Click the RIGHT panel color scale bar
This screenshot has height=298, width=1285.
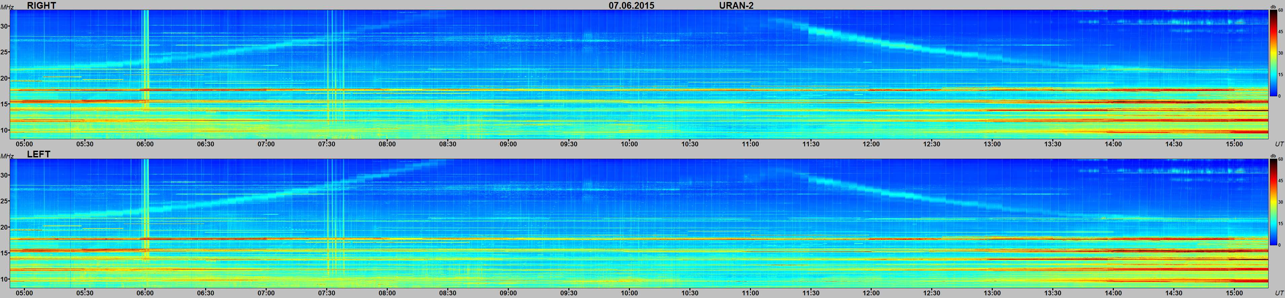[x=1274, y=53]
